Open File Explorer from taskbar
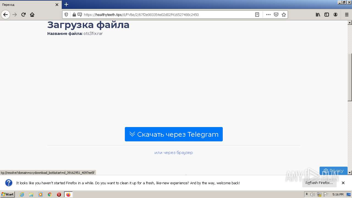Viewport: 352px width, 198px height. [31, 194]
